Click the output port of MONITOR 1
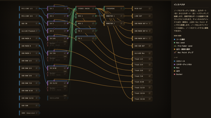The width and height of the screenshot is (211, 118). point(124,16)
